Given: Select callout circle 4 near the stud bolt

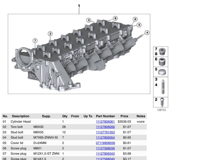Looking at the screenshot, I should (147, 33).
